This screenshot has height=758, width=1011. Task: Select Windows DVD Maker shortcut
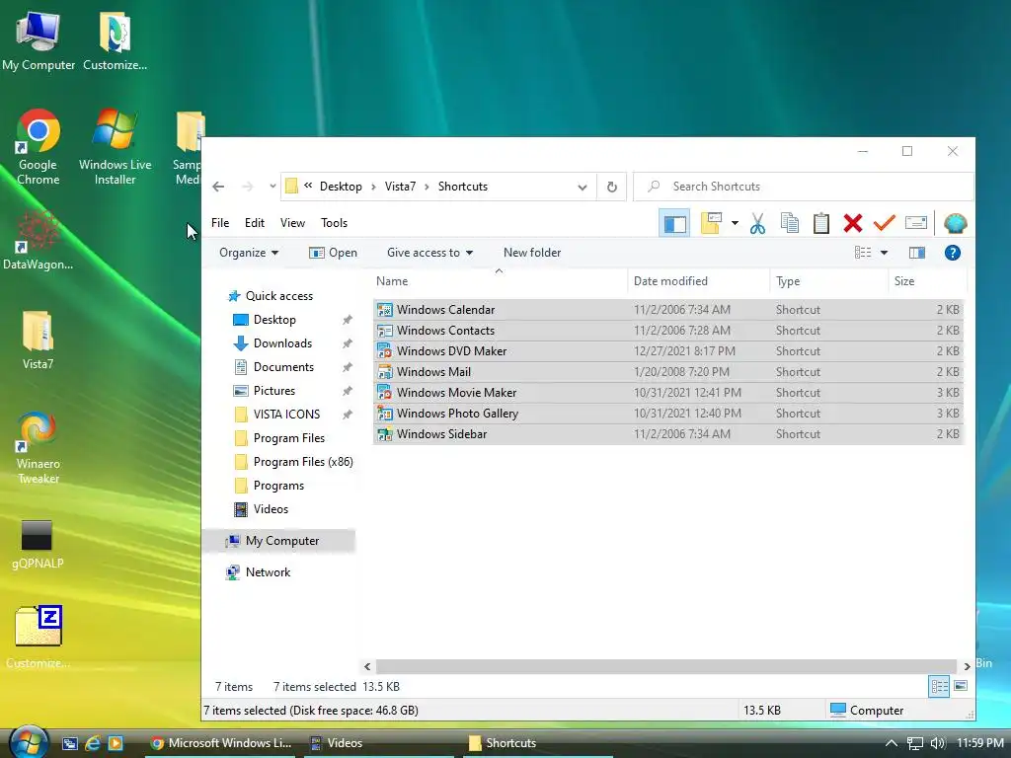(668, 351)
